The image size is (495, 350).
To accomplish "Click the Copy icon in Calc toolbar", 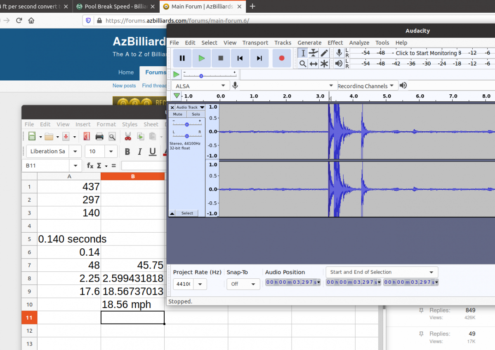I will 141,136.
